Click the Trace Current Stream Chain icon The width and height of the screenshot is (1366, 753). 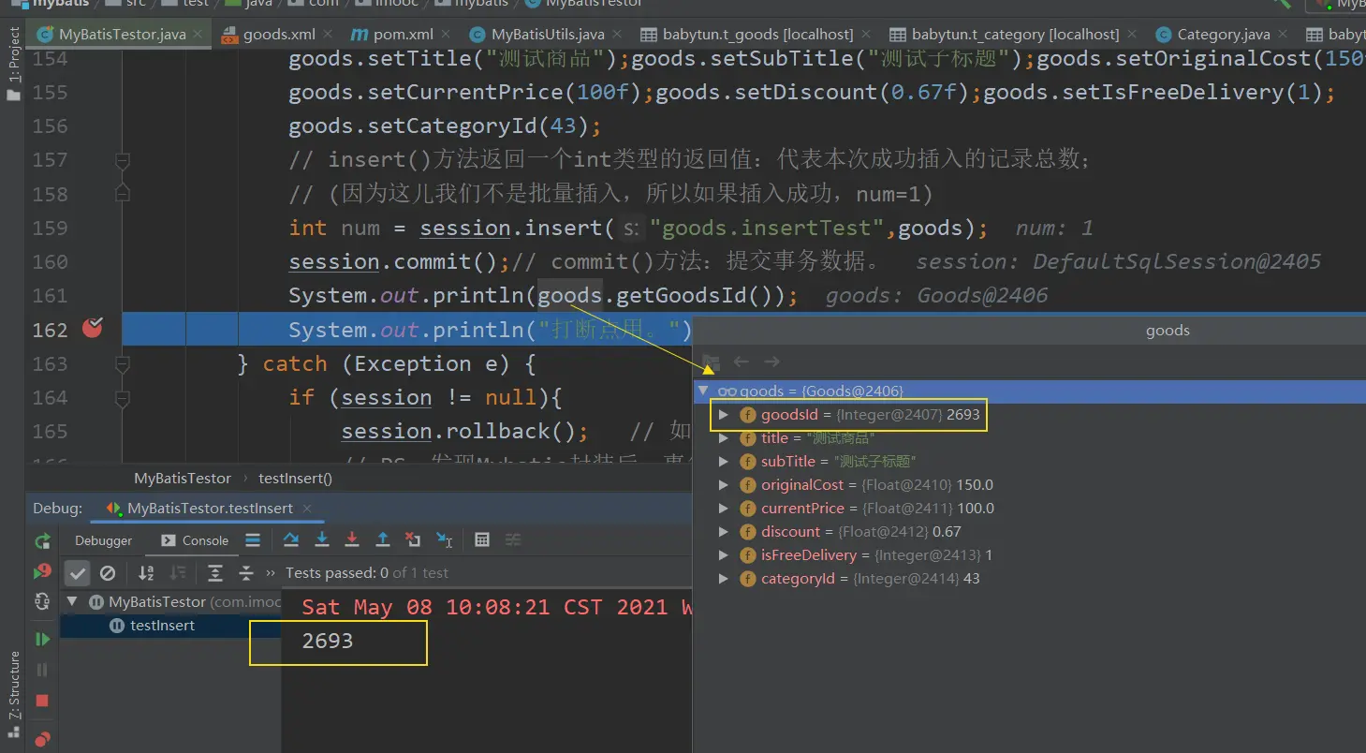(x=513, y=539)
